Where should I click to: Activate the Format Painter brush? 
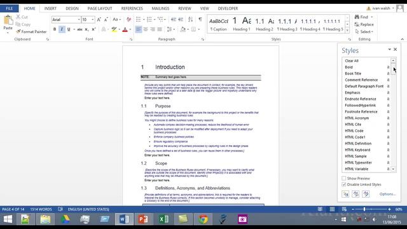point(18,32)
